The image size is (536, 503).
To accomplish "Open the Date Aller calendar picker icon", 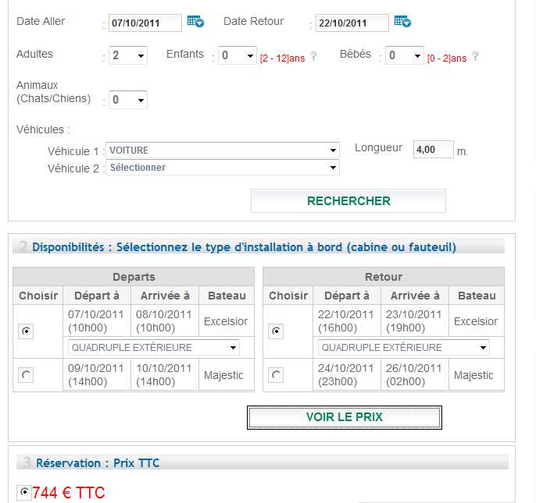I will [195, 22].
